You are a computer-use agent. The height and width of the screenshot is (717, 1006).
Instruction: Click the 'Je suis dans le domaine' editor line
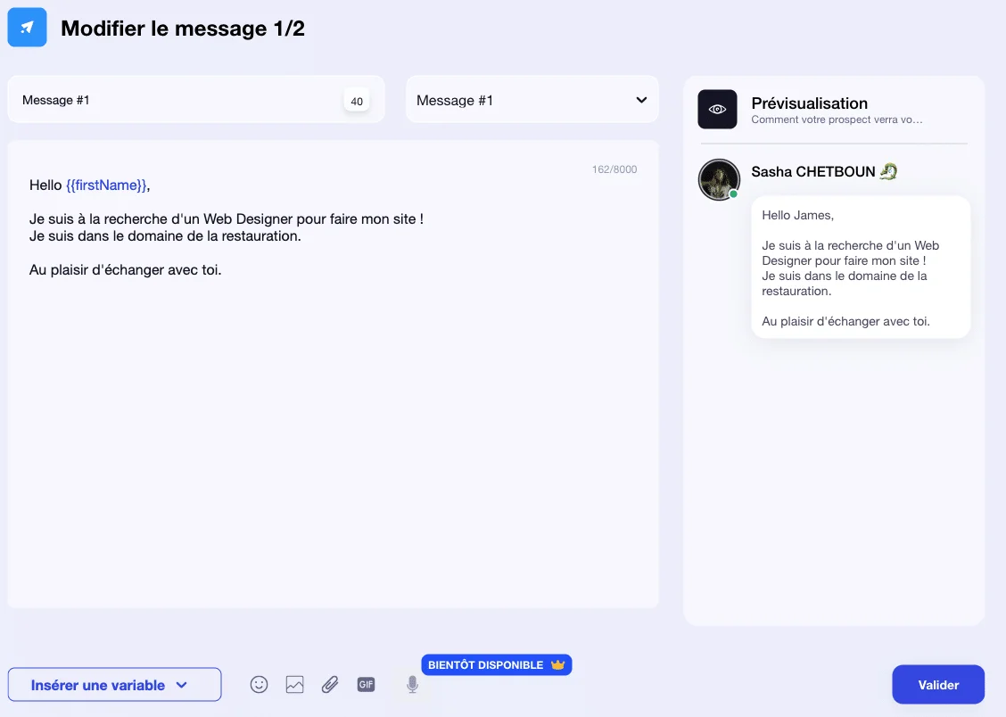pyautogui.click(x=165, y=236)
